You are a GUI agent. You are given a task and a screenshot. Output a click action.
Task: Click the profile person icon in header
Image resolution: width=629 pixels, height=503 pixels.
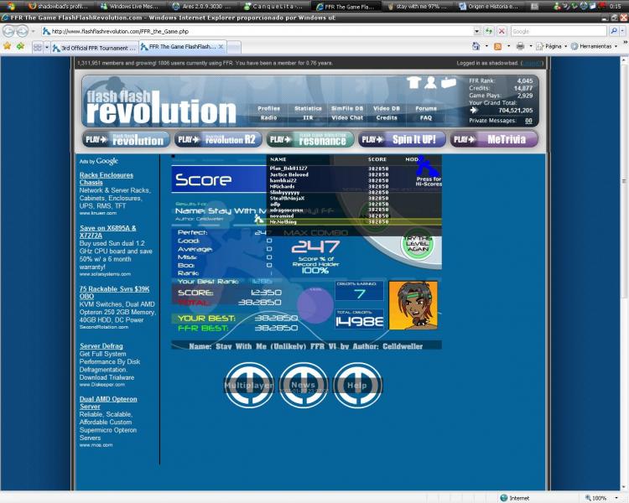(x=430, y=82)
